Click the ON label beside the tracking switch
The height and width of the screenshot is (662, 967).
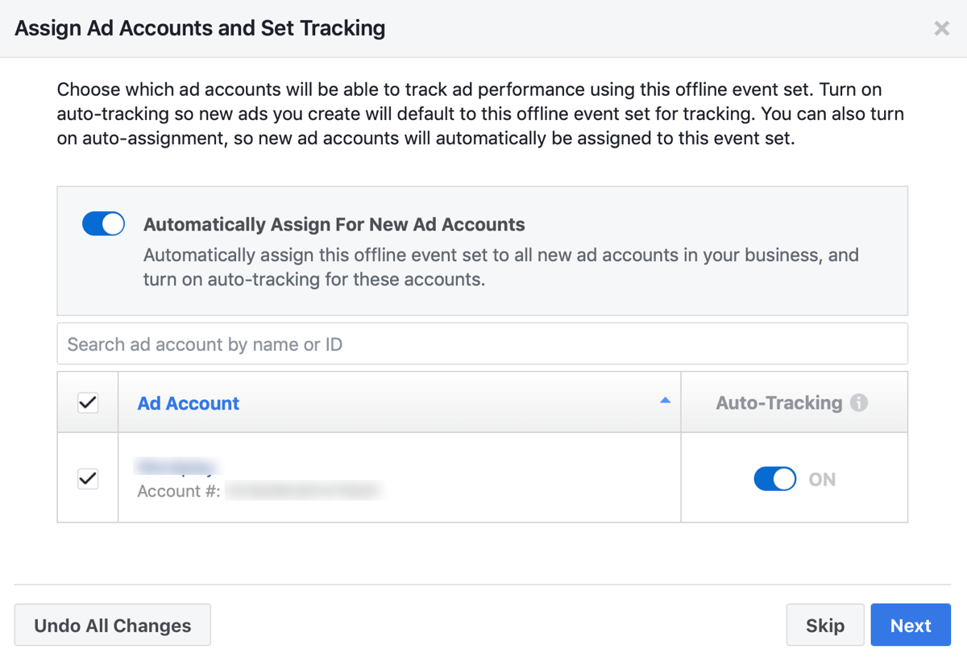[822, 480]
